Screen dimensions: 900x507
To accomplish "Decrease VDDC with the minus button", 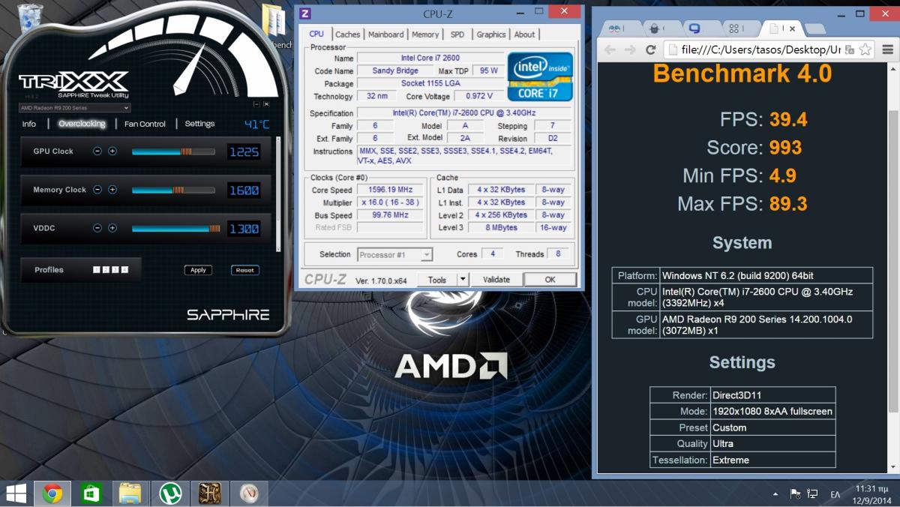I will pos(97,228).
